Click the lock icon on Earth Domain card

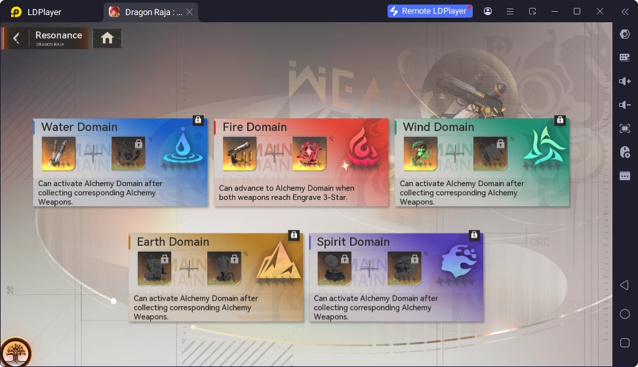click(294, 235)
